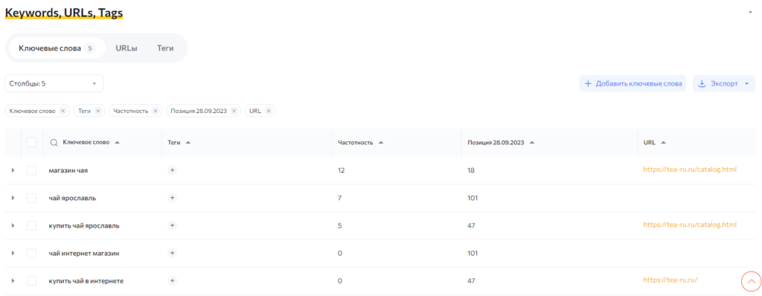Remove the Ключевое слово column chip
The height and width of the screenshot is (296, 762).
(63, 111)
